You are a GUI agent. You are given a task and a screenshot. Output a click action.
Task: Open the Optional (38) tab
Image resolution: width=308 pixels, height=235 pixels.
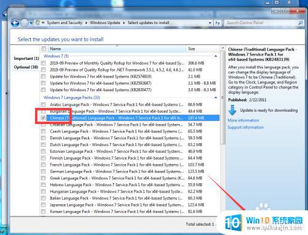point(26,67)
